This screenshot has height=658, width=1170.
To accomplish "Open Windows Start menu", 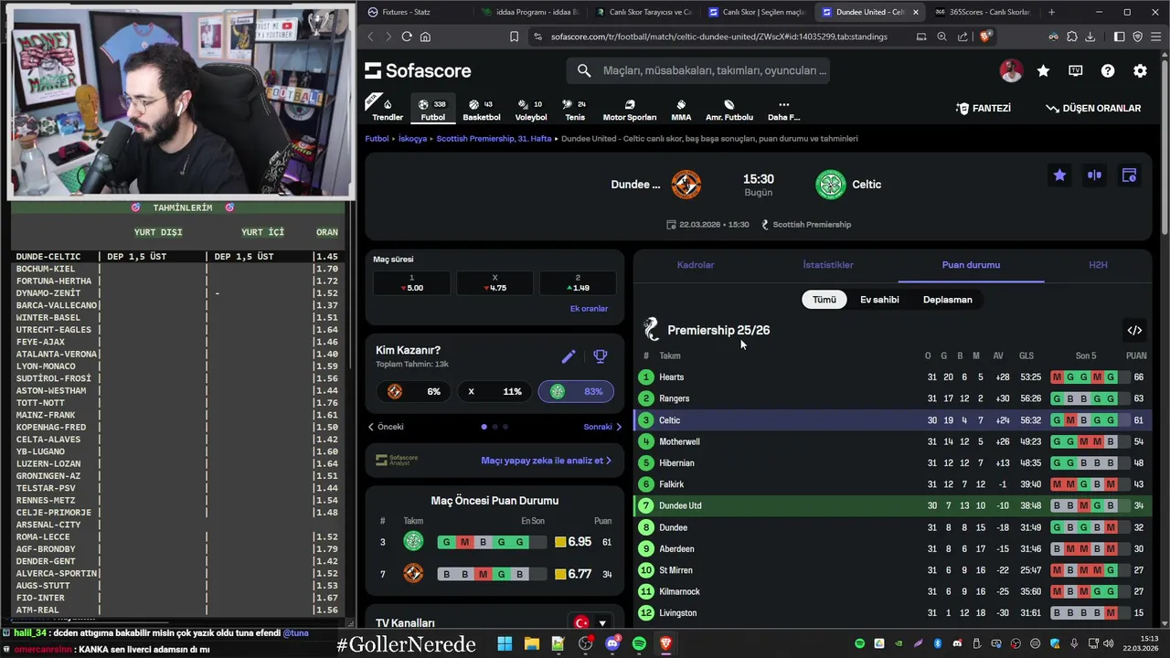I will click(505, 643).
